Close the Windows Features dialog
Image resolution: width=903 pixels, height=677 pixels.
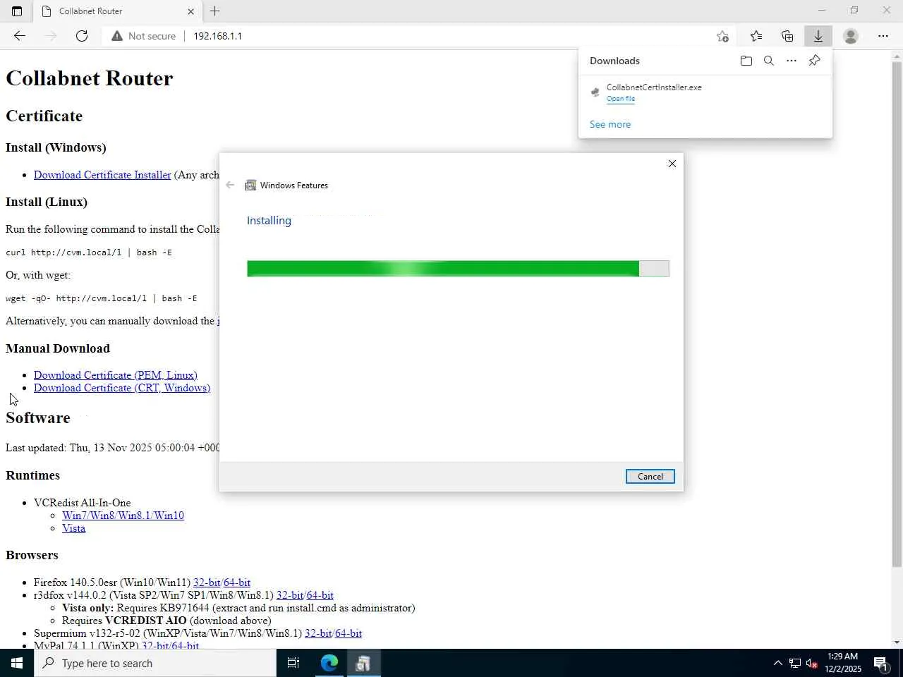672,164
